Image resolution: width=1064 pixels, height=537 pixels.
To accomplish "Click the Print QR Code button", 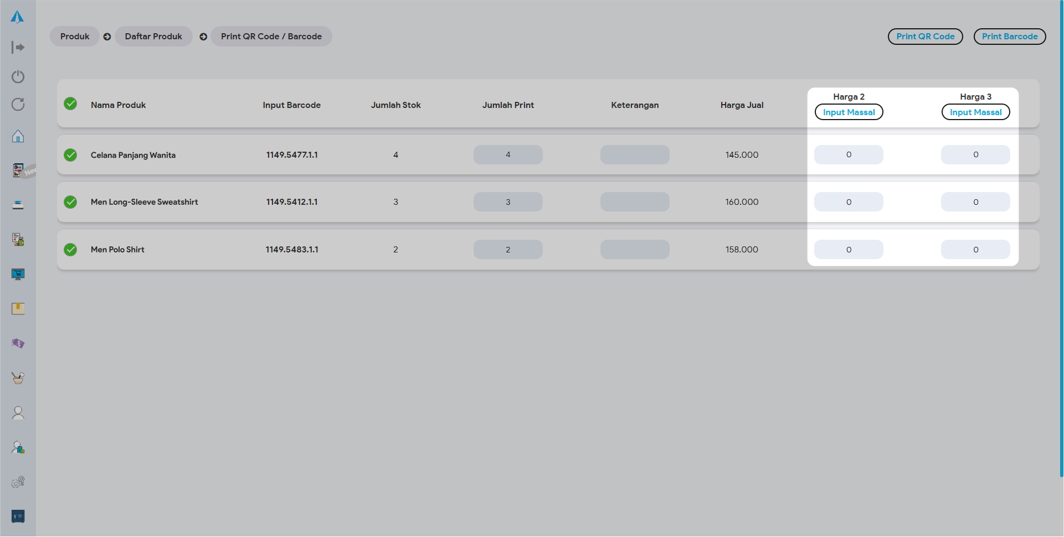I will pyautogui.click(x=925, y=37).
